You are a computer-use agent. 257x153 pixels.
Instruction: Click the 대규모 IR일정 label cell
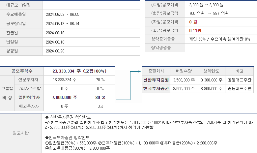(21, 5)
